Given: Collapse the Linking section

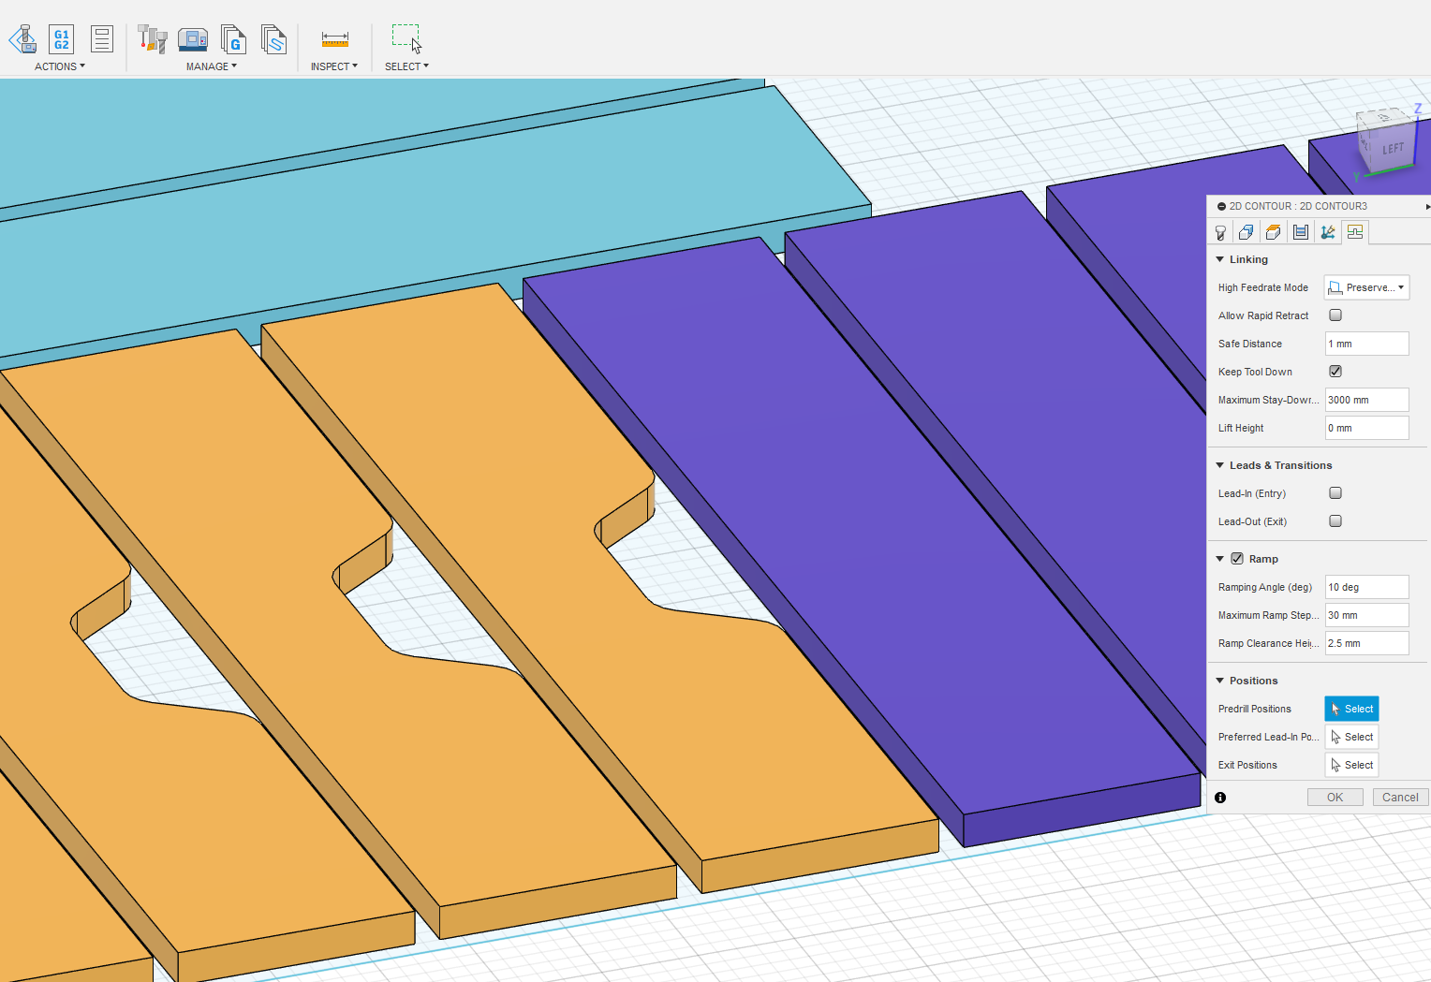Looking at the screenshot, I should pos(1220,259).
